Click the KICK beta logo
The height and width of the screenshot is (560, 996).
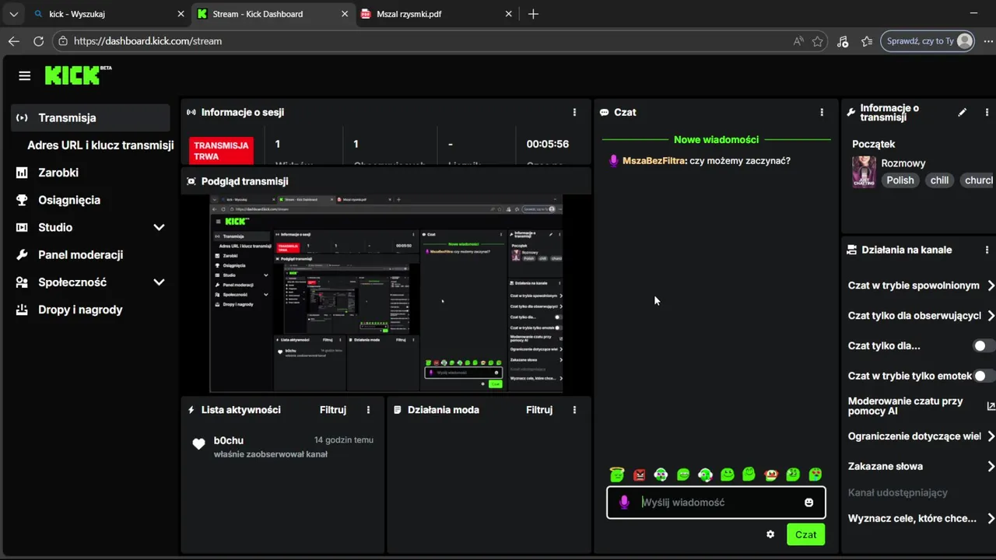coord(78,75)
